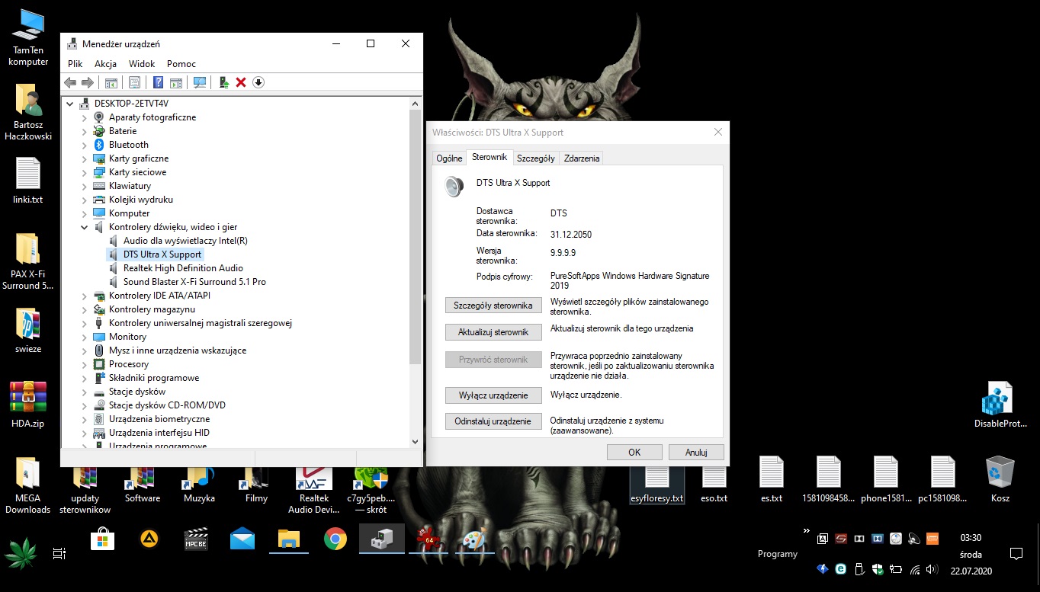1040x592 pixels.
Task: Select Realtek High Definition Audio device
Action: pyautogui.click(x=183, y=268)
